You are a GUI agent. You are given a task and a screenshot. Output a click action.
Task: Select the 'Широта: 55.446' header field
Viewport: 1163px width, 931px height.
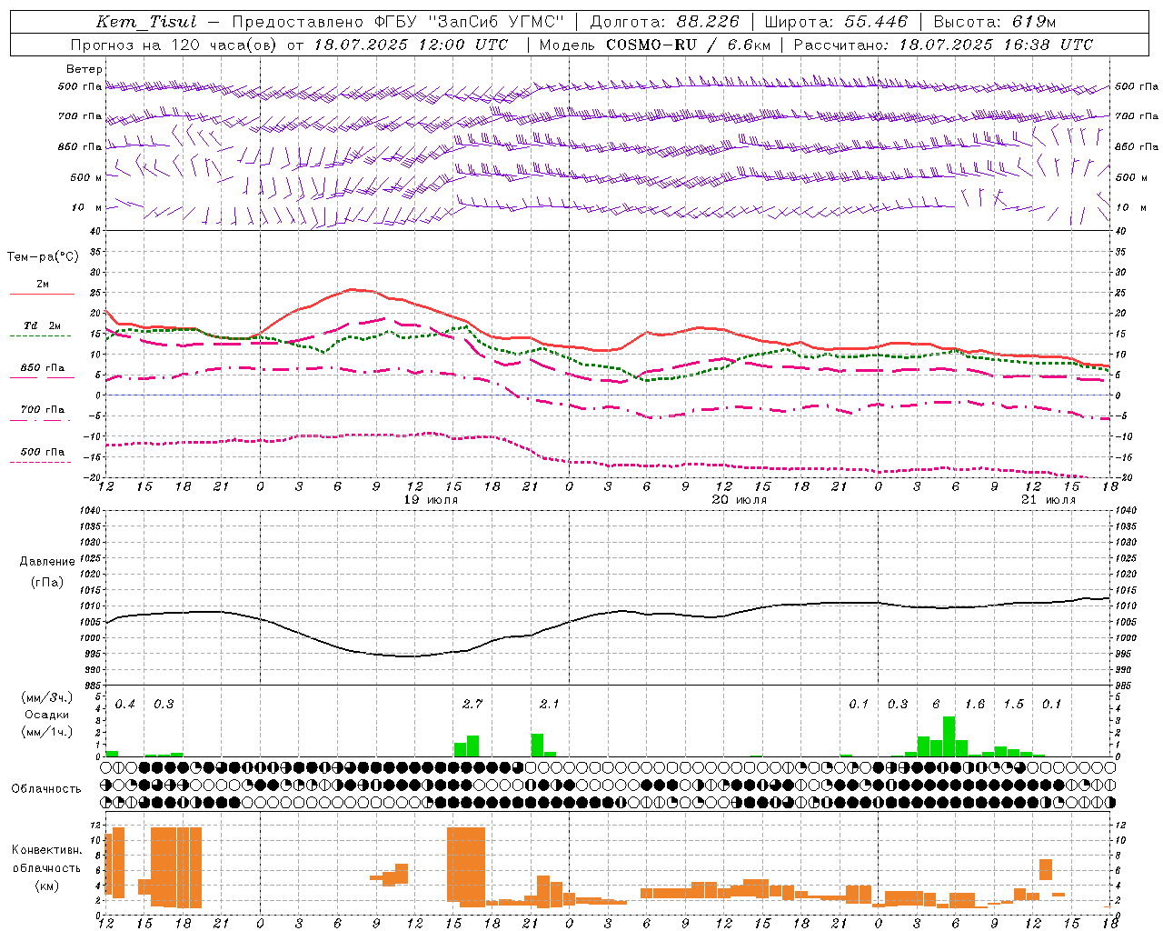click(x=836, y=22)
